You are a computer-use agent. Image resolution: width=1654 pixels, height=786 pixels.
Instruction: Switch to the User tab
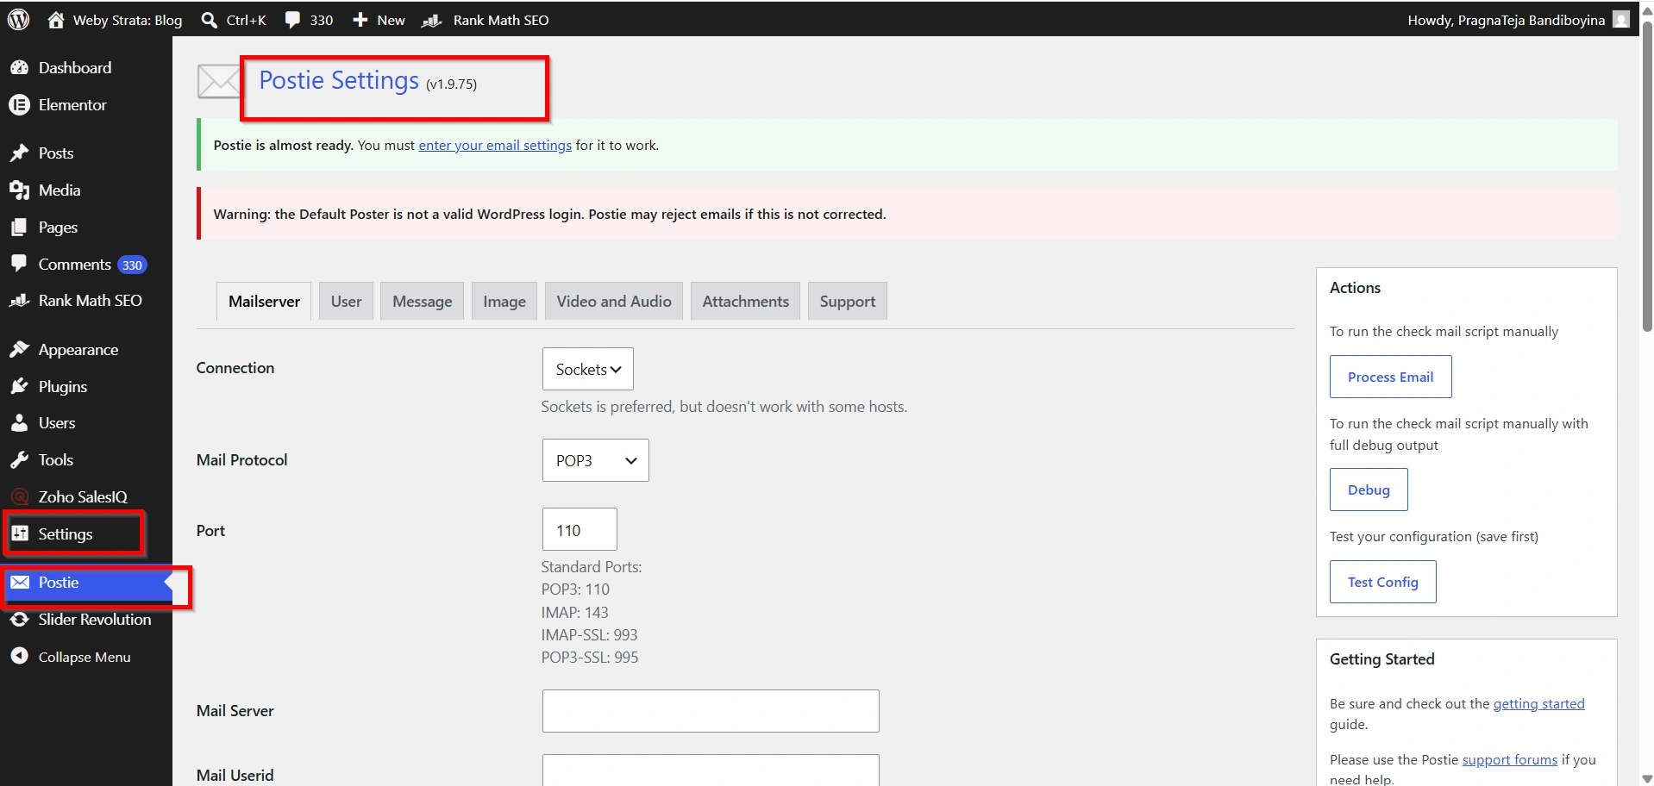(346, 301)
